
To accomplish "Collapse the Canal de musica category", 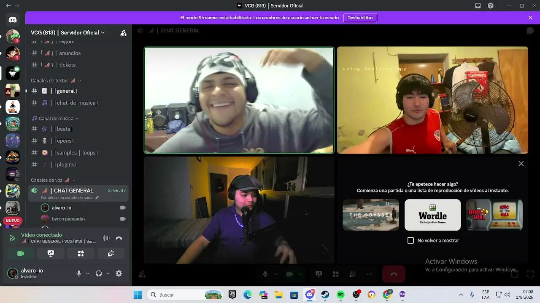I will tap(55, 118).
